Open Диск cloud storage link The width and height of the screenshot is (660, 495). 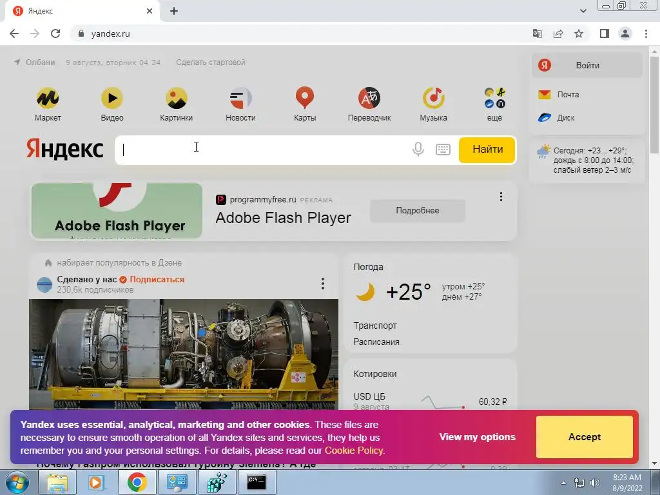[565, 118]
